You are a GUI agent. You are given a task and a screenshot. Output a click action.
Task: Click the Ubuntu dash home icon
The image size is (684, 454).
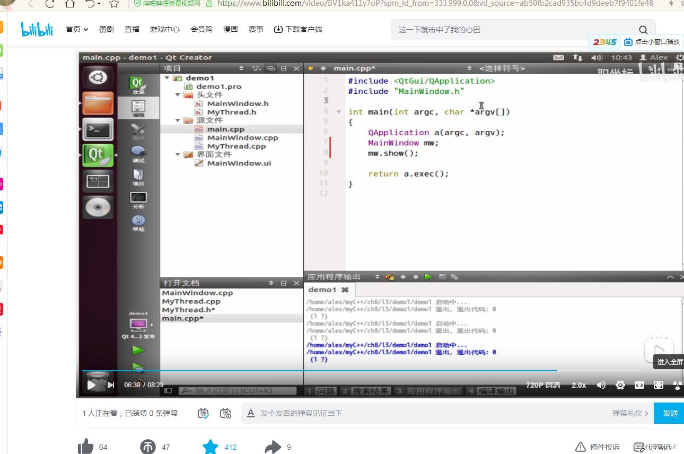coord(98,77)
